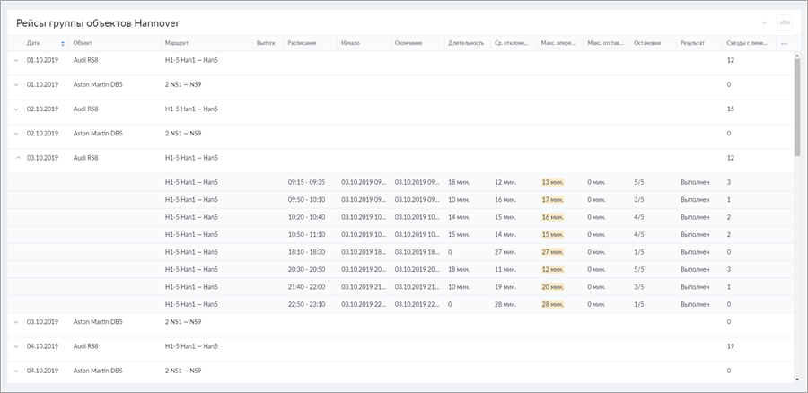Collapse the panel using the top-right chevron
This screenshot has height=393, width=808.
pos(764,22)
